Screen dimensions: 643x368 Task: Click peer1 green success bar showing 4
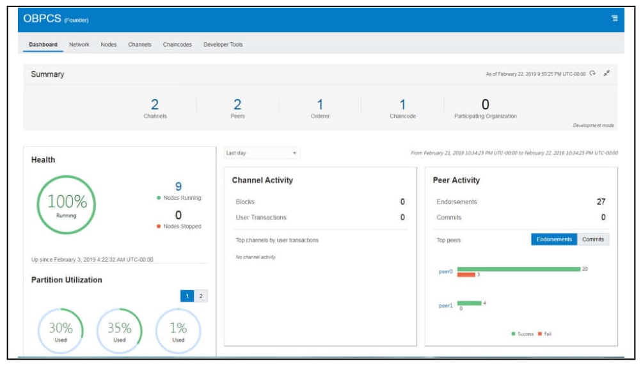coord(469,303)
